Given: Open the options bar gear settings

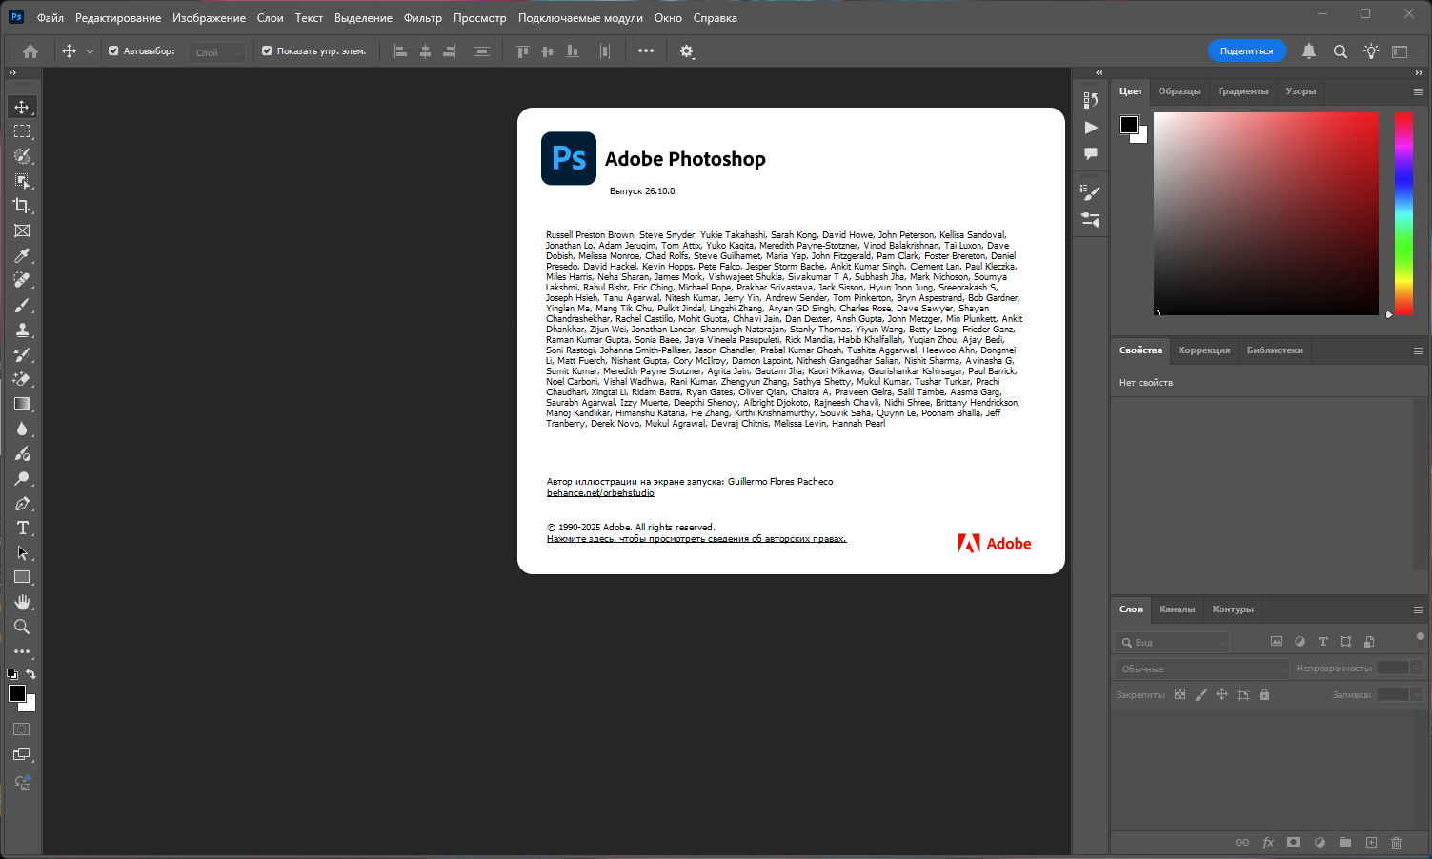Looking at the screenshot, I should point(687,51).
